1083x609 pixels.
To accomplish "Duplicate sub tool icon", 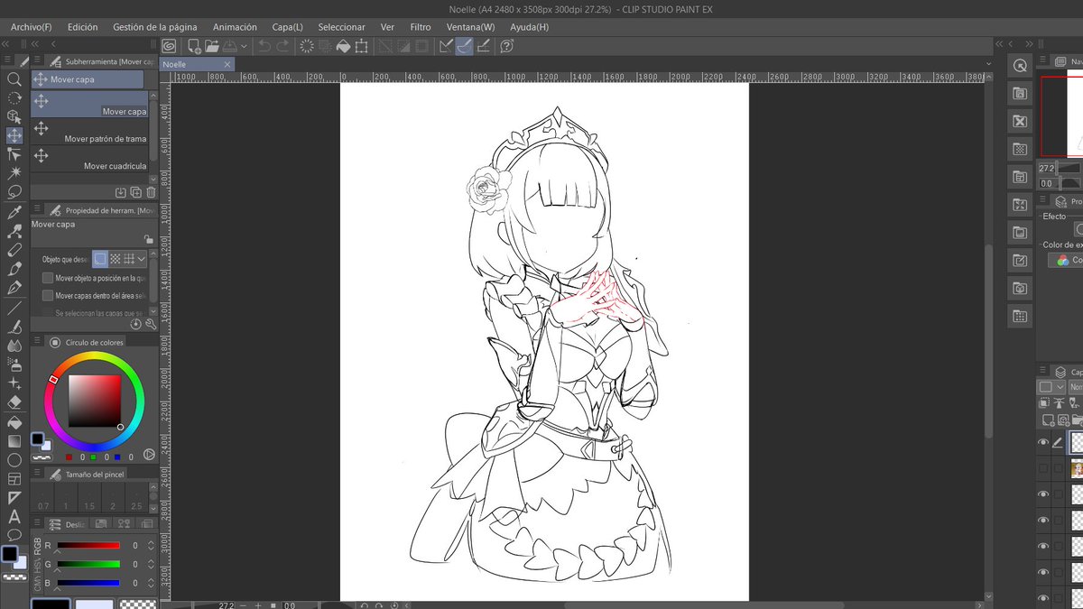I will click(135, 192).
